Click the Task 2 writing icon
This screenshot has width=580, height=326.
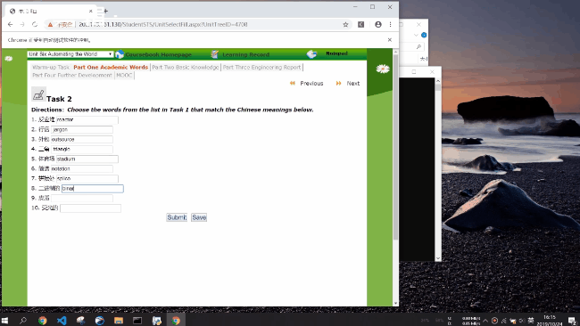(x=38, y=94)
